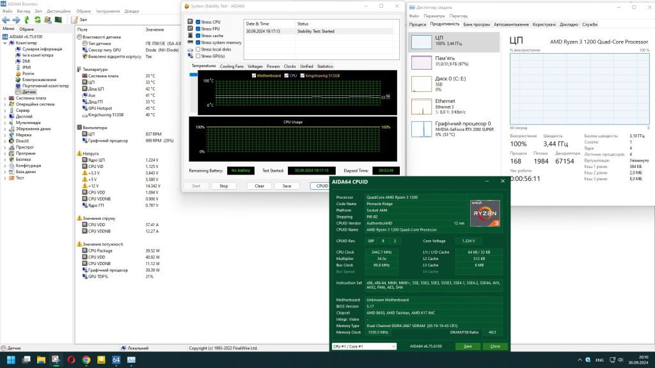Expand the Системна плата tree node

pos(5,98)
